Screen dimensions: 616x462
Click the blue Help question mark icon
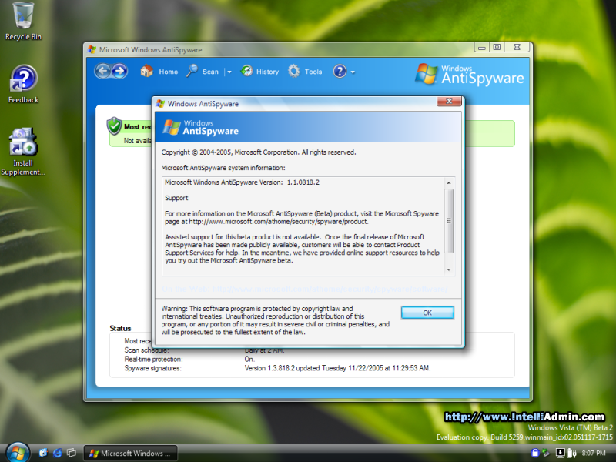click(340, 71)
